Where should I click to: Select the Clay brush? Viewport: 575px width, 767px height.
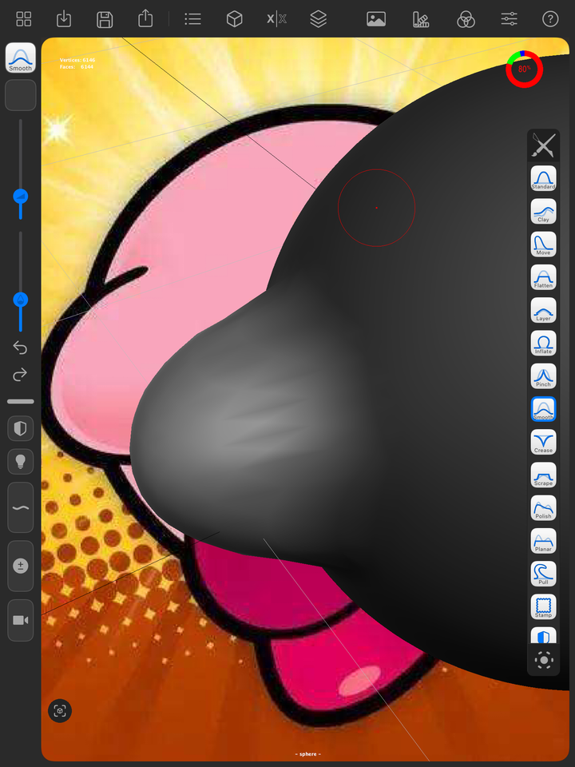pos(544,211)
